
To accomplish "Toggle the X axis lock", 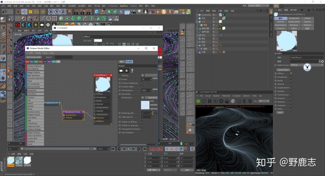I will click(51, 12).
